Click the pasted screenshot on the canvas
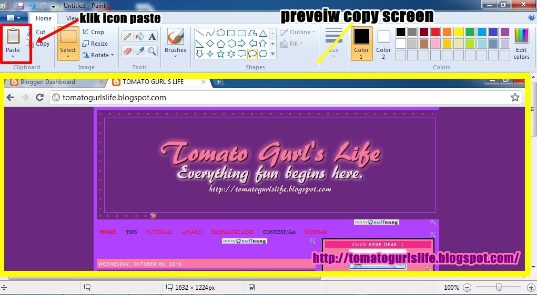The height and width of the screenshot is (295, 537). (265, 174)
